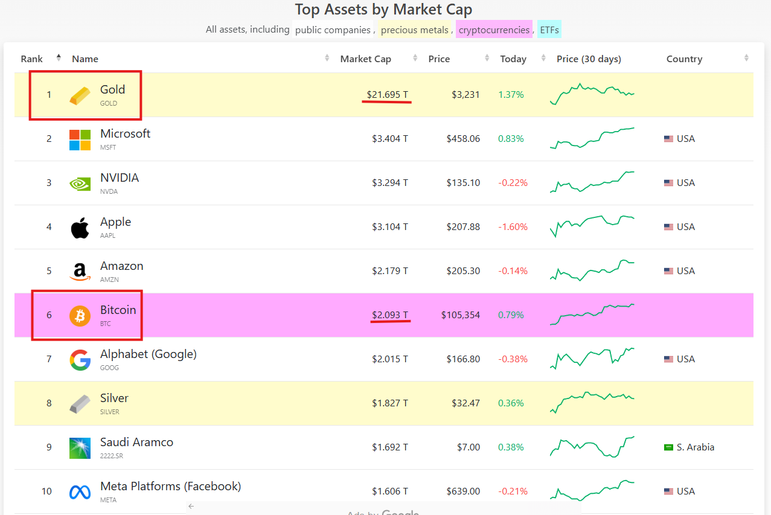The height and width of the screenshot is (515, 771).
Task: Click the USA flag in Alphabet row
Action: [668, 359]
